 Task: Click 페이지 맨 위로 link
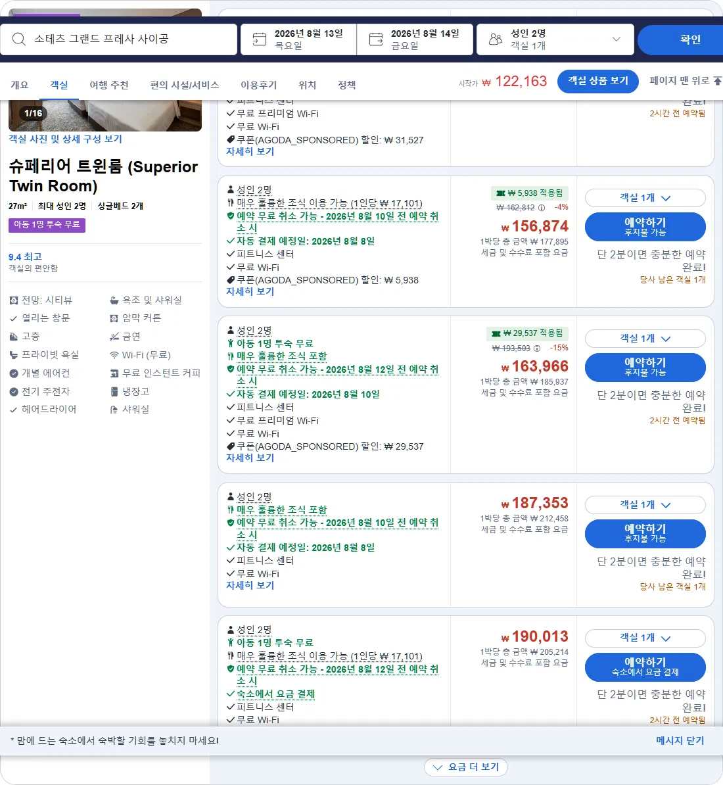(x=679, y=81)
